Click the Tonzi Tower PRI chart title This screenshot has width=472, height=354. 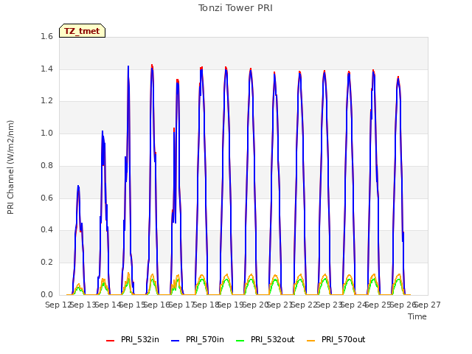click(x=235, y=8)
